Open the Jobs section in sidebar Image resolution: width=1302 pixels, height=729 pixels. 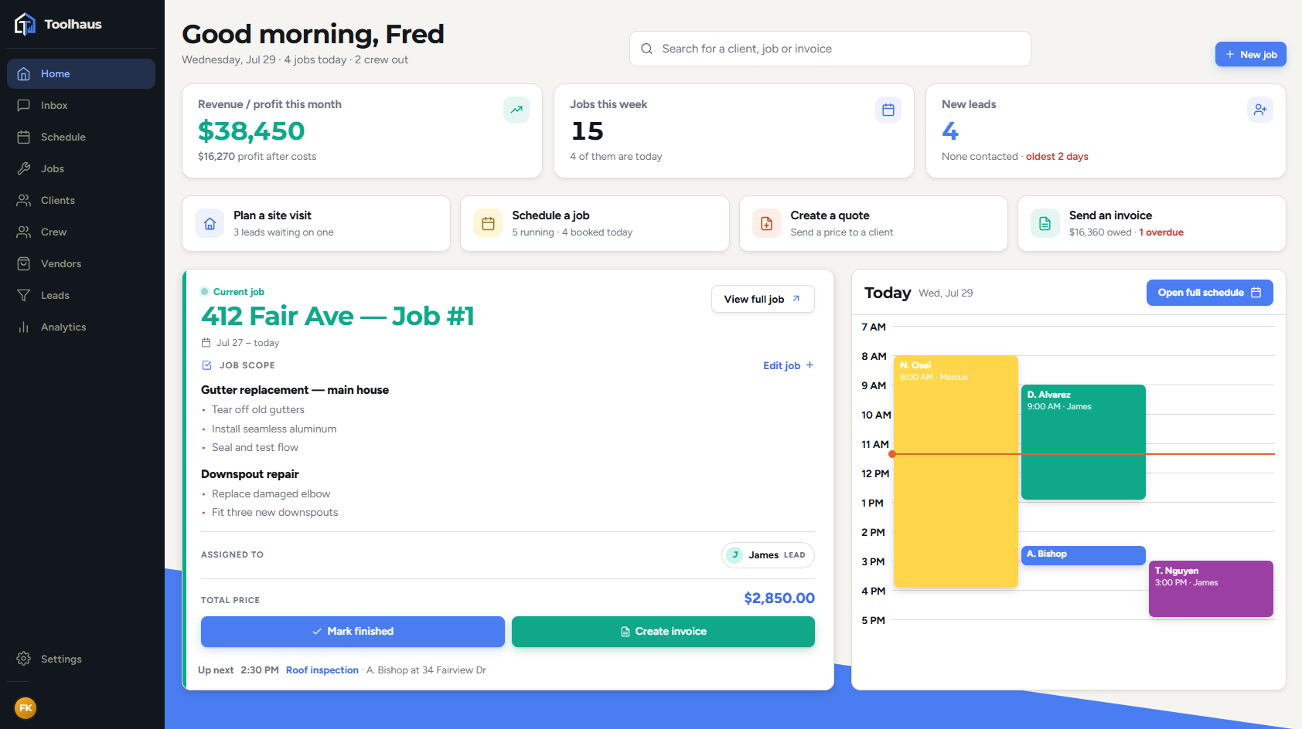pyautogui.click(x=81, y=168)
